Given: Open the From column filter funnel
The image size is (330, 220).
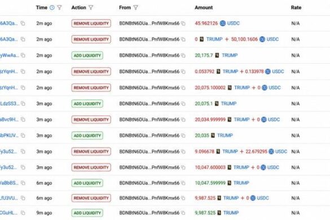Looking at the screenshot, I should tap(136, 7).
